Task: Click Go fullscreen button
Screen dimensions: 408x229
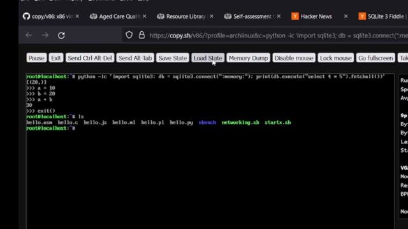Action: tap(375, 58)
